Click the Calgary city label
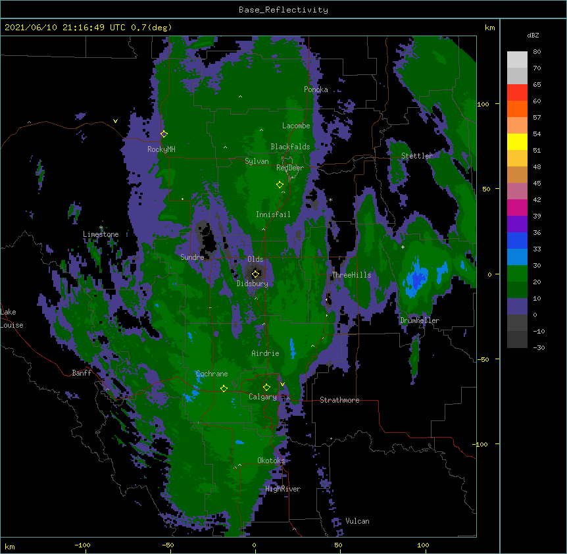 262,397
